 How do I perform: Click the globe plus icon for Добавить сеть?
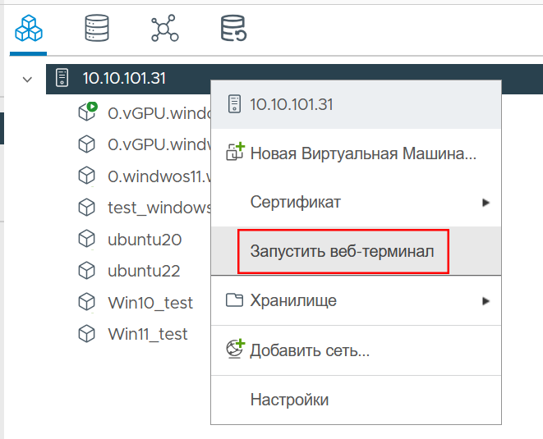(236, 349)
